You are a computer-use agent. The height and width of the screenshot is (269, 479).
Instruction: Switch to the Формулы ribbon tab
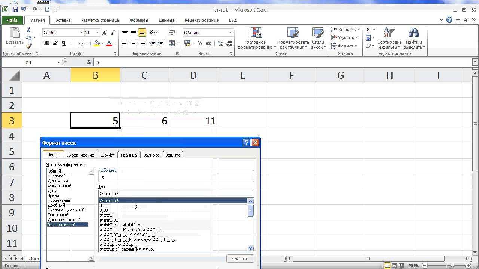click(x=139, y=20)
